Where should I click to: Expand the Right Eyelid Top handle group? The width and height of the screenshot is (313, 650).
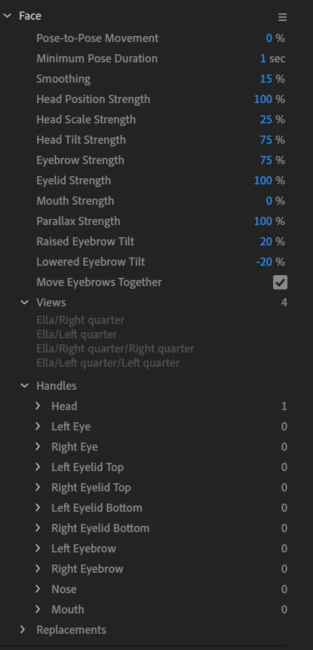[x=38, y=487]
